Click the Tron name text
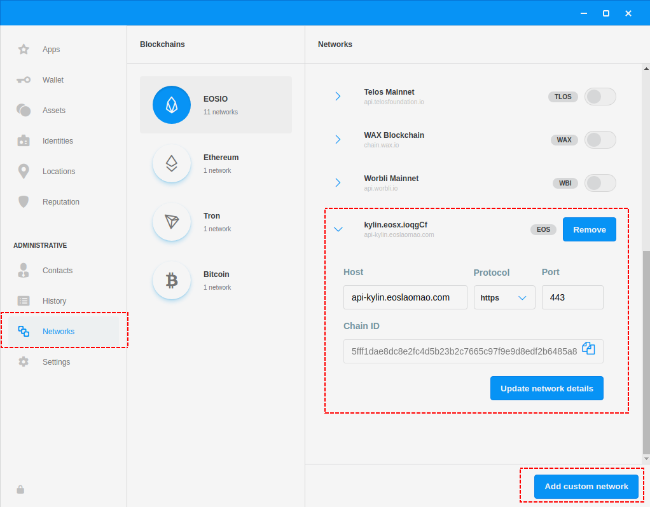The image size is (650, 507). pyautogui.click(x=212, y=216)
